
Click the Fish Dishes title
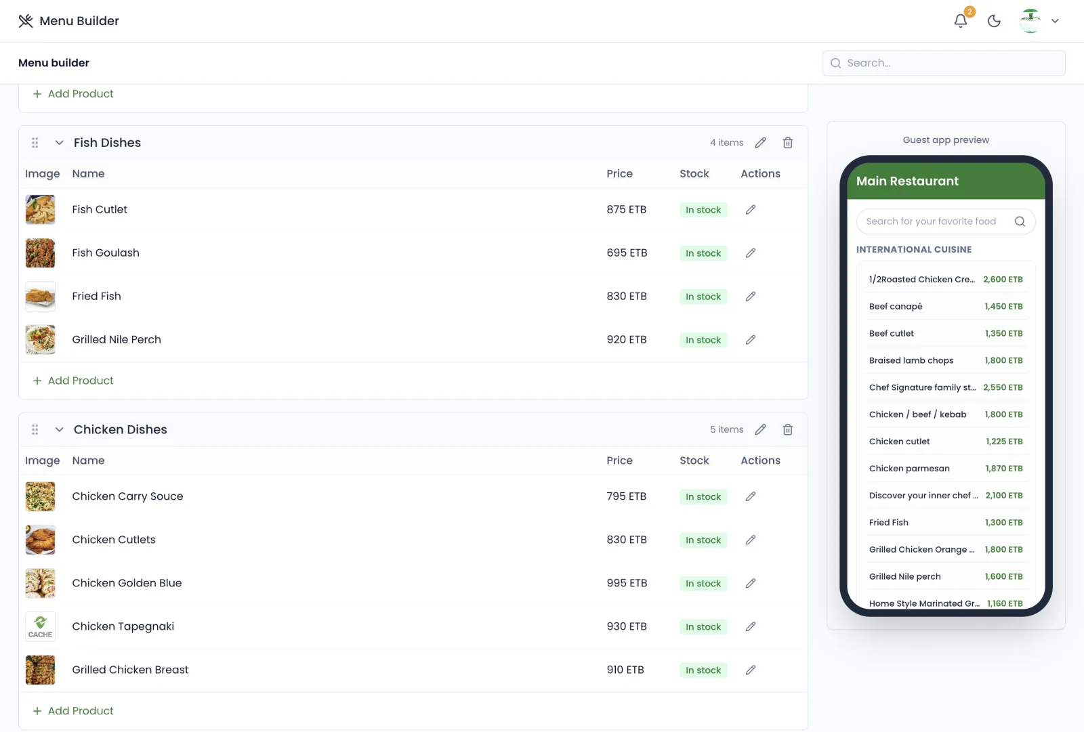[x=107, y=143]
